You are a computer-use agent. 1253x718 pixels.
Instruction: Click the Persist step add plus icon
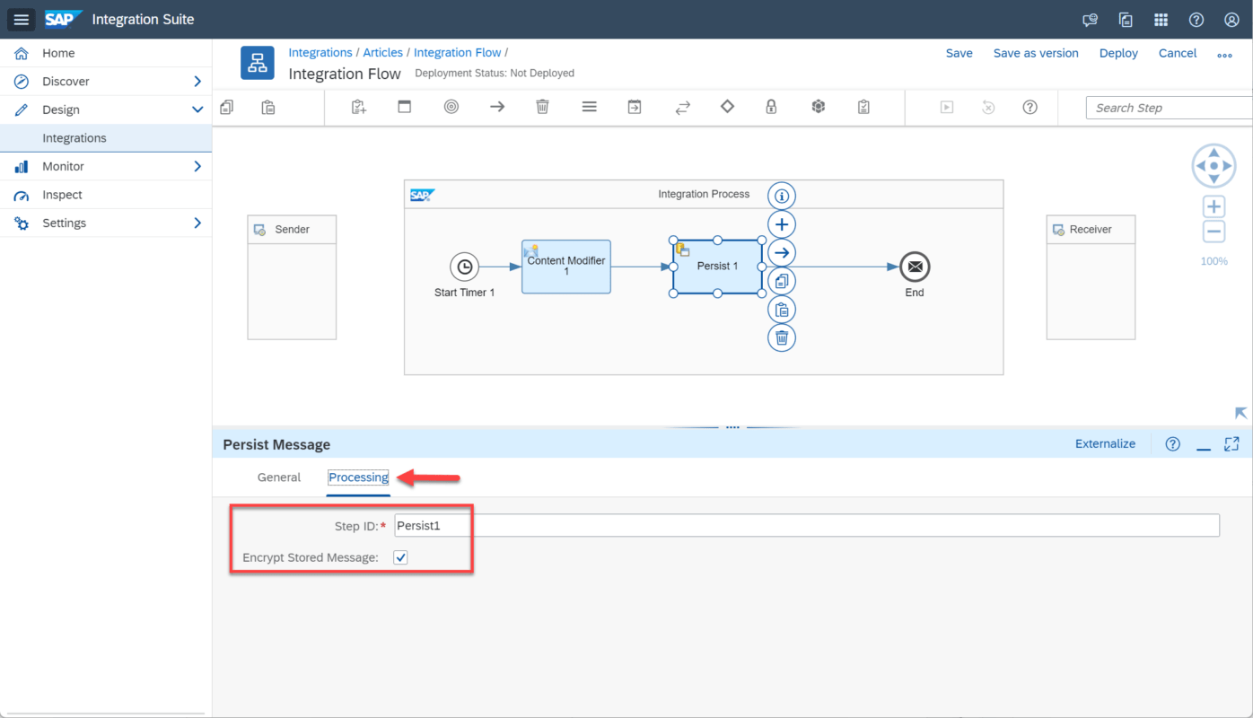782,224
